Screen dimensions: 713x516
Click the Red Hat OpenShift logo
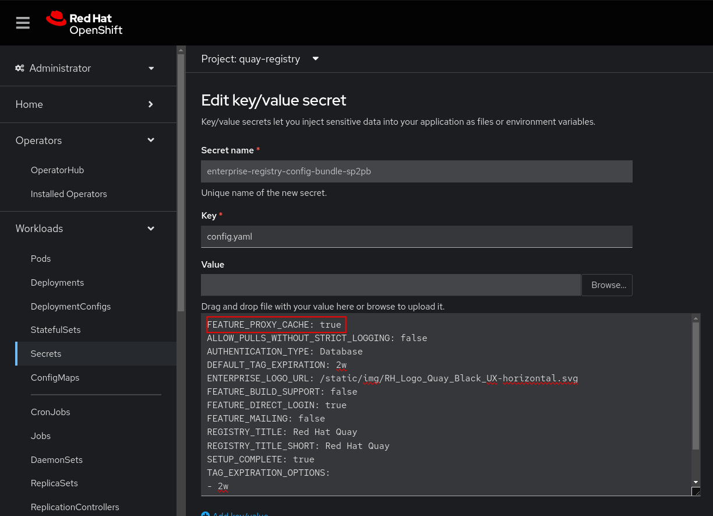[x=84, y=23]
